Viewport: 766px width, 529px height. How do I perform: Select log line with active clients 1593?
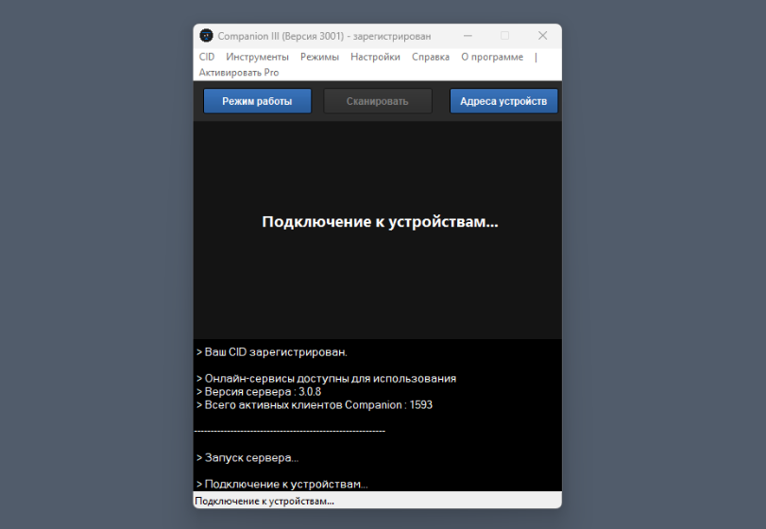click(x=315, y=405)
